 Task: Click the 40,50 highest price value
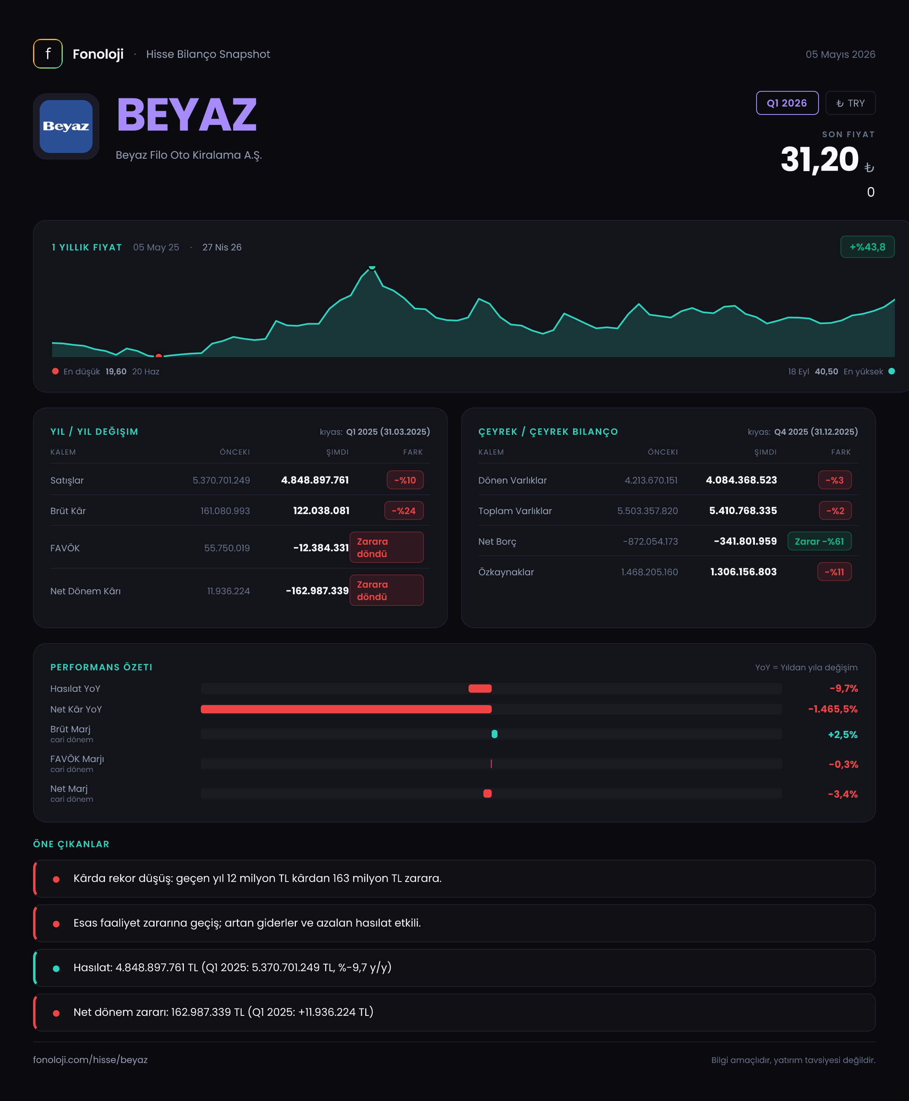pyautogui.click(x=826, y=372)
